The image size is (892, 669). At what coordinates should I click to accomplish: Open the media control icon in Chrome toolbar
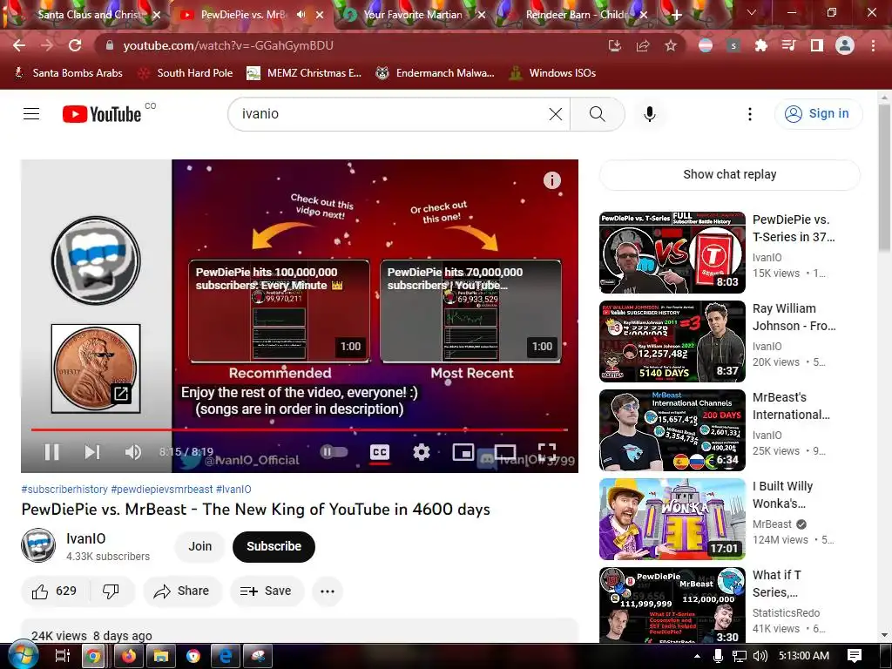(788, 45)
